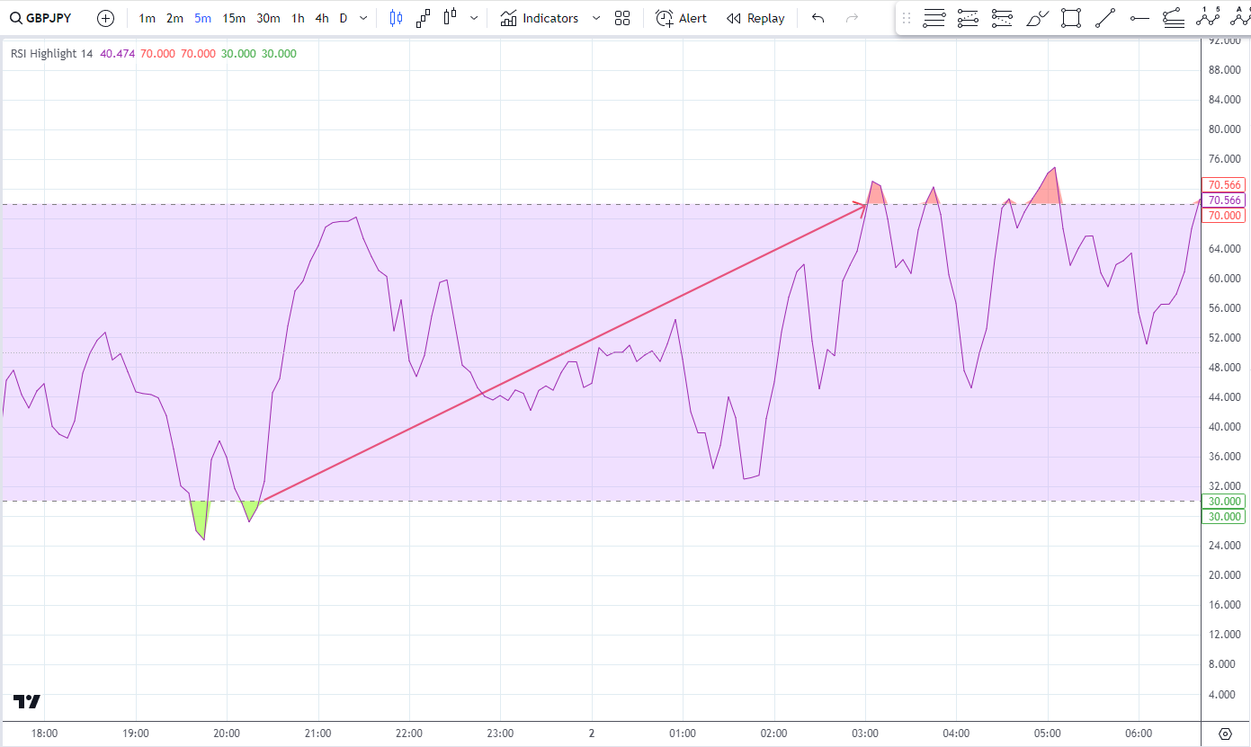Switch to the 1m timeframe

click(147, 18)
